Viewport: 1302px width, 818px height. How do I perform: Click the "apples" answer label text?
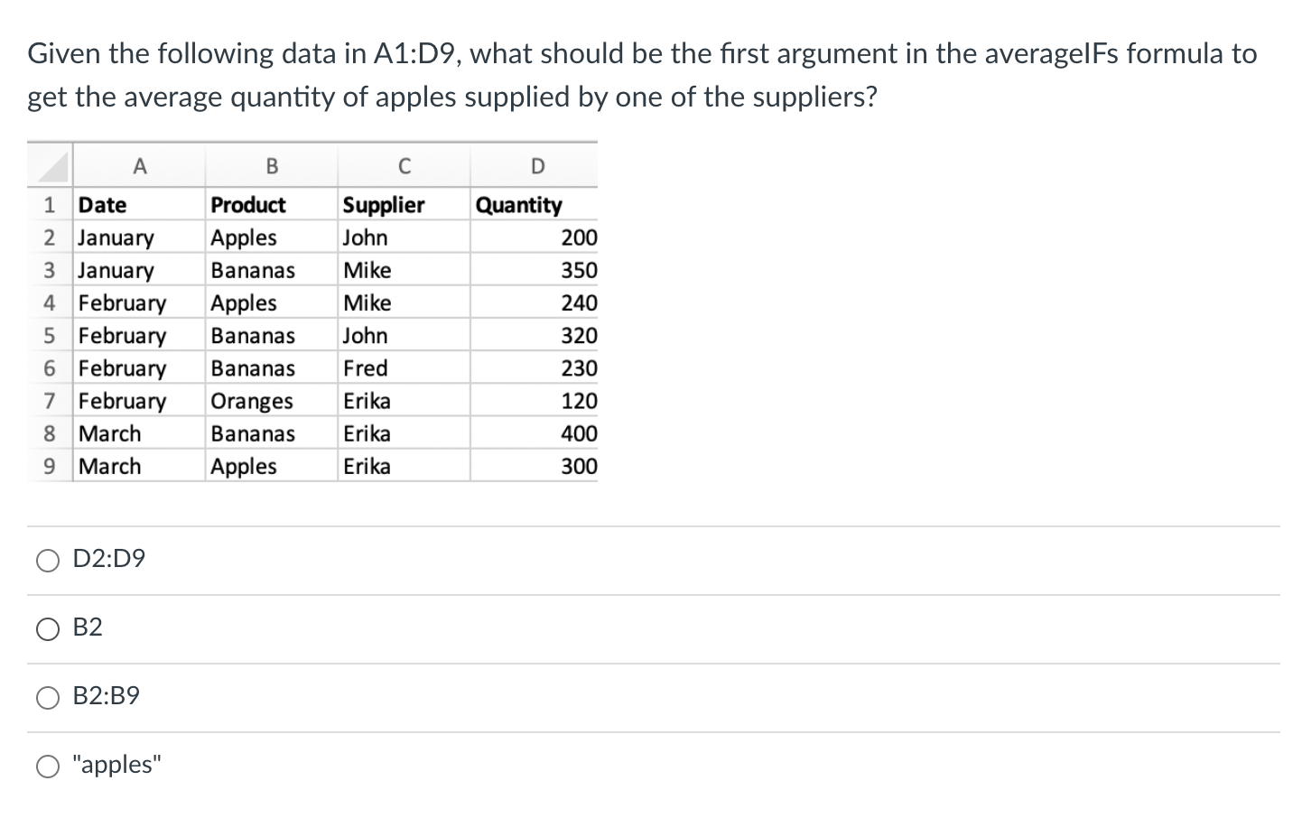(x=116, y=765)
